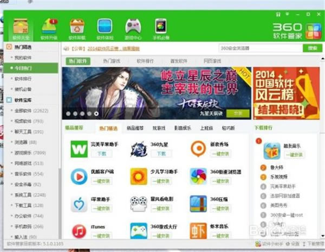325x252 pixels.
Task: Select the 上班族 recommendation tab
Action: tap(206, 128)
